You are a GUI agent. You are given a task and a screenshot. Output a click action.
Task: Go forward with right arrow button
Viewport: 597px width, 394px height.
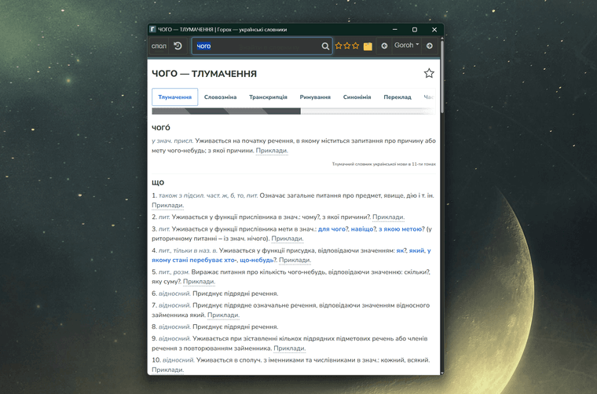pyautogui.click(x=429, y=46)
